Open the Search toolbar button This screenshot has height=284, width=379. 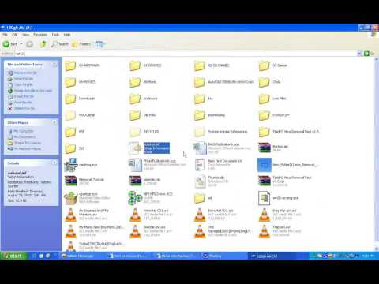[x=59, y=44]
